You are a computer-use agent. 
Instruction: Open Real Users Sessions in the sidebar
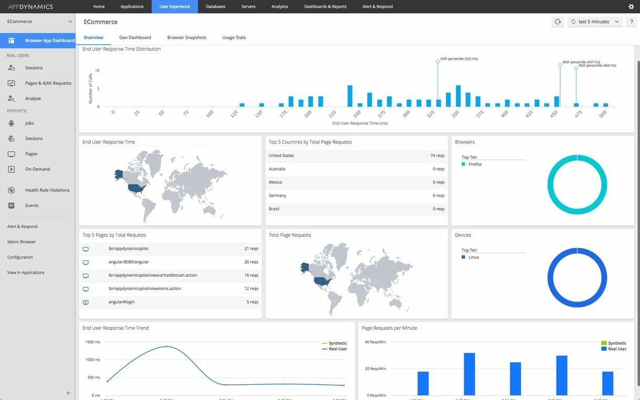point(34,67)
